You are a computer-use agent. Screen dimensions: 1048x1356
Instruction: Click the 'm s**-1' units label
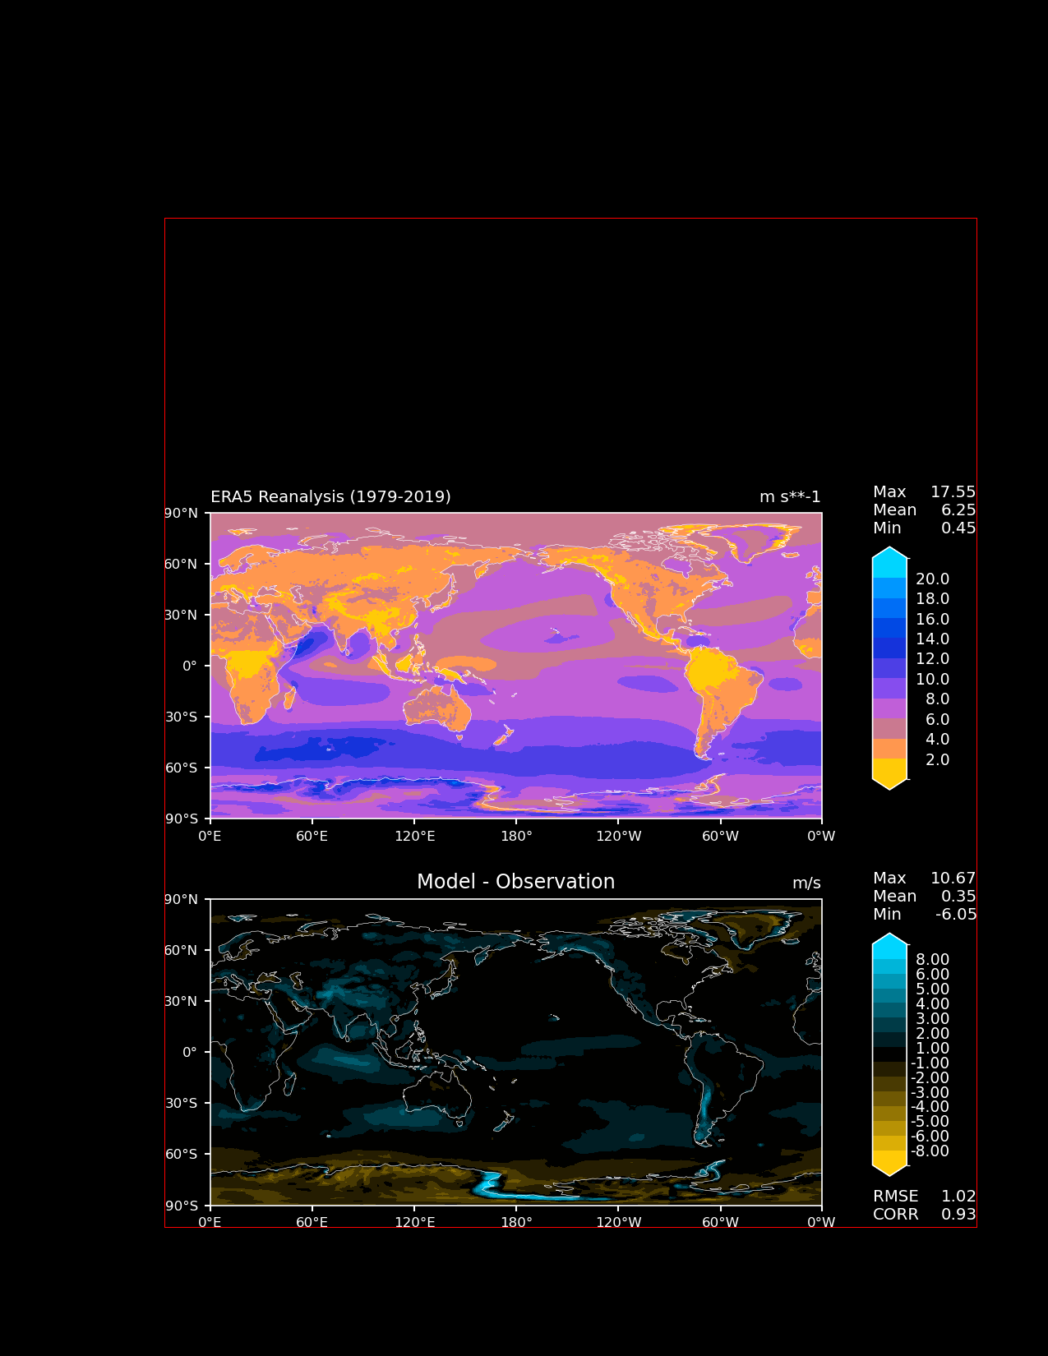coord(790,497)
